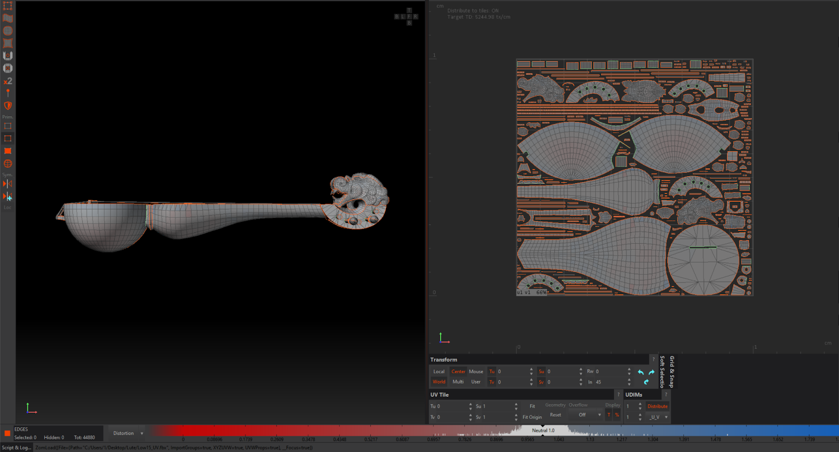
Task: Open the Grid & Snap side tab
Action: pos(672,372)
